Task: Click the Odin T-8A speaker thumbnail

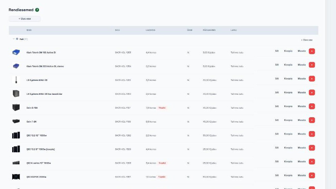Action: coord(16,121)
